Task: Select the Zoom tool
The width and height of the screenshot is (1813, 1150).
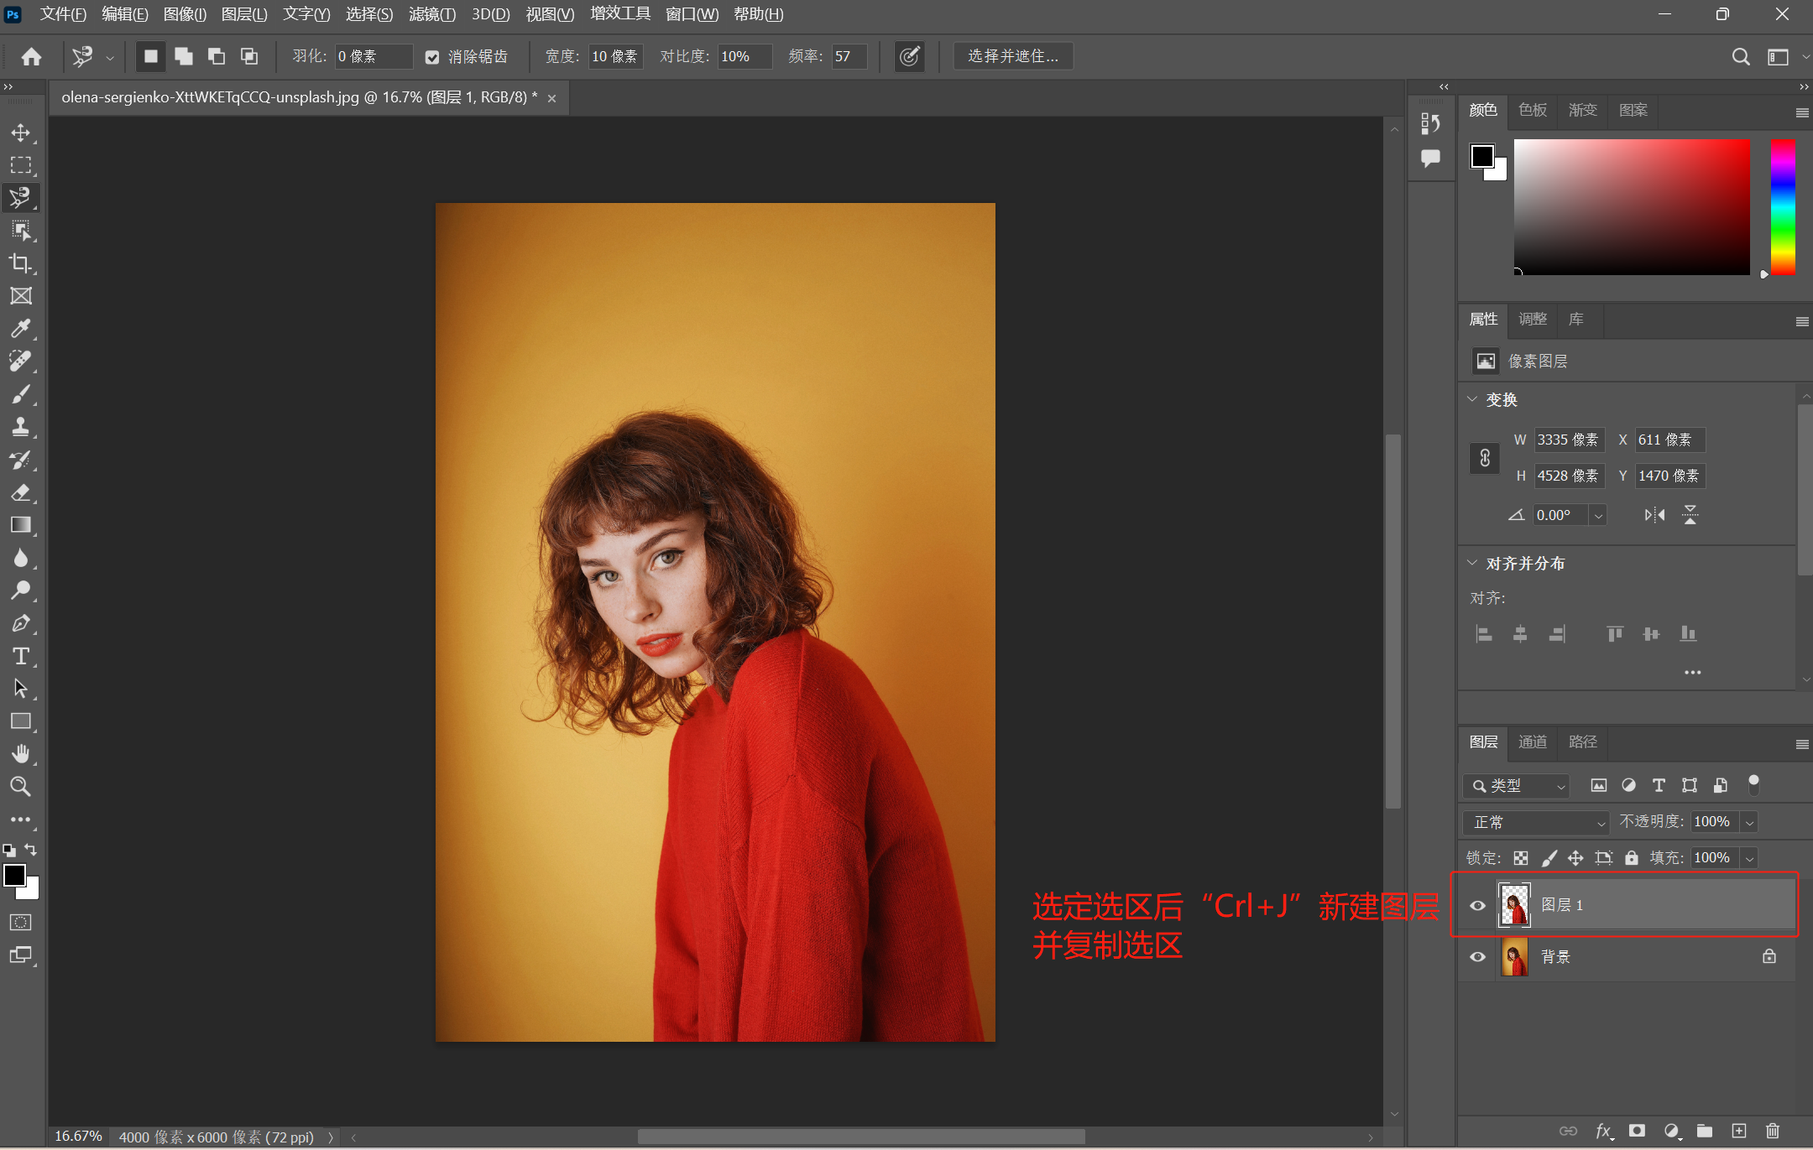Action: [20, 787]
